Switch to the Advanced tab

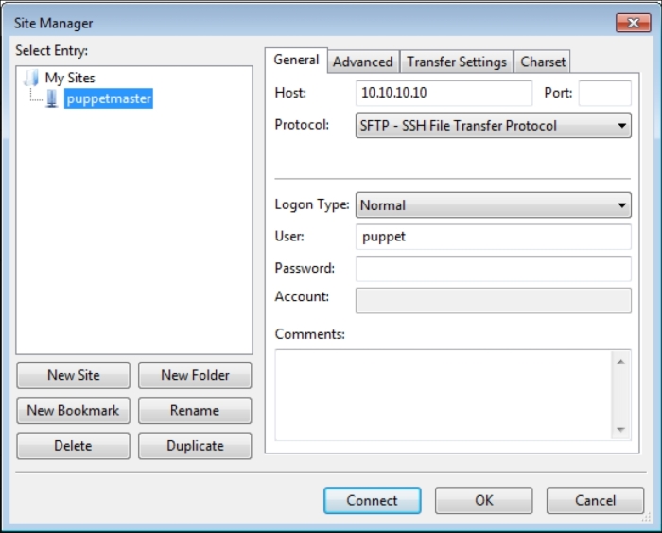362,62
